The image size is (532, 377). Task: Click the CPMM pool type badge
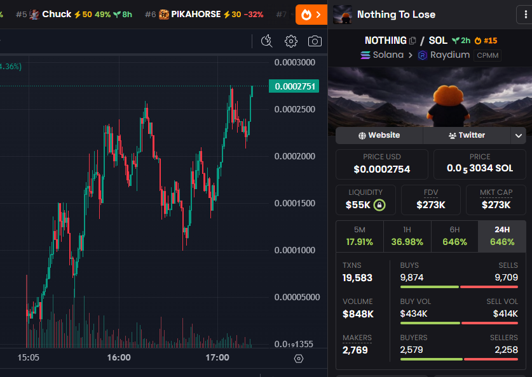coord(488,55)
